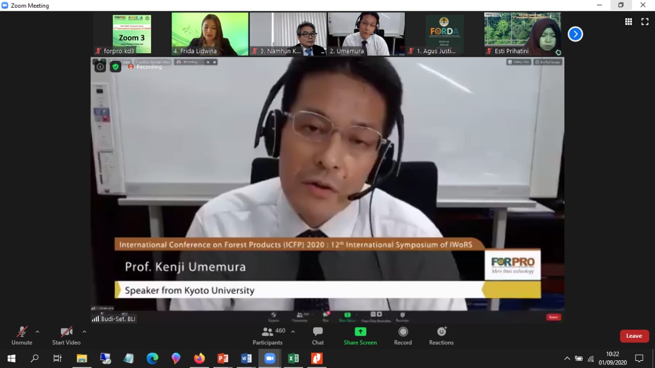Expand audio options arrow next to Unmute
Screen dimensions: 655x368
(37, 331)
